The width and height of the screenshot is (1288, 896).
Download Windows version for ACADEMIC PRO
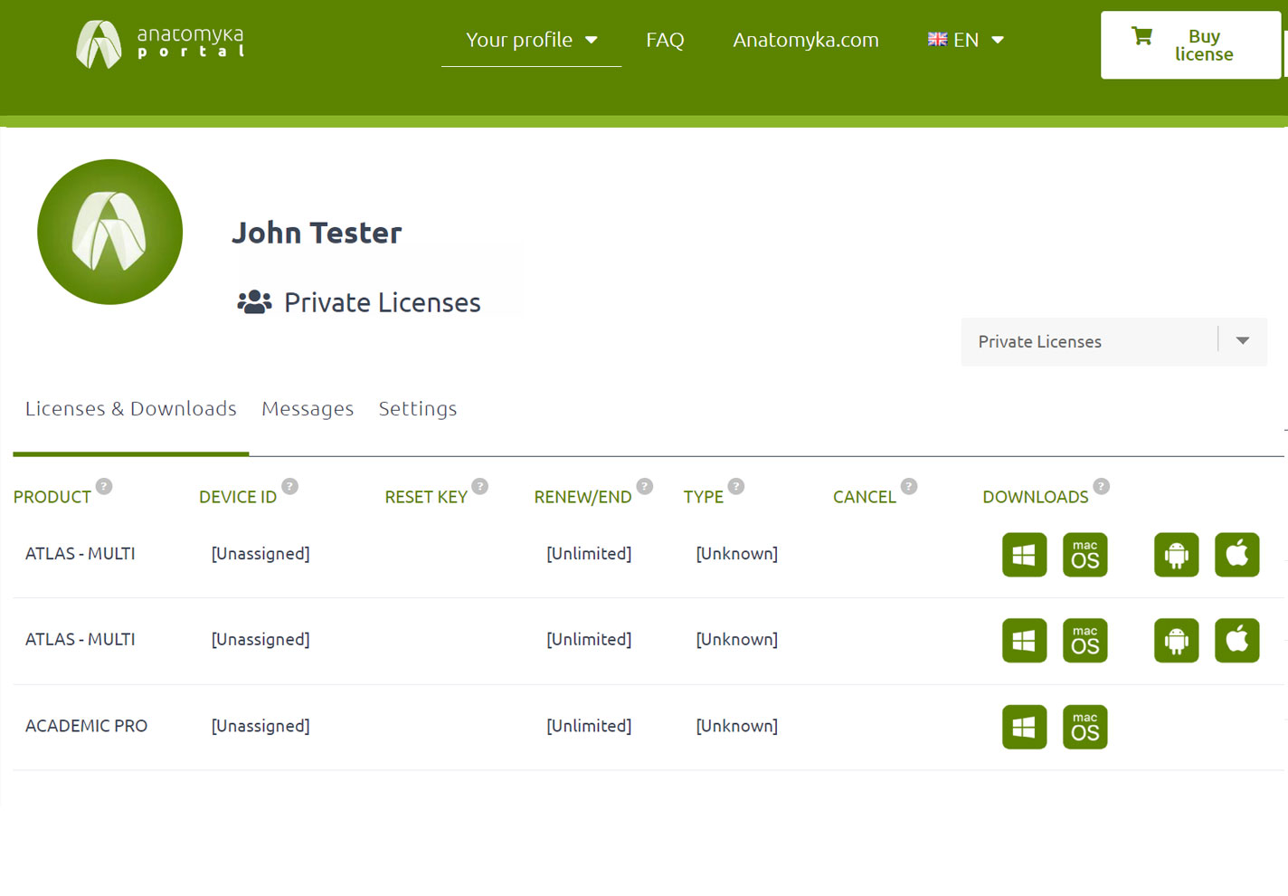coord(1024,727)
